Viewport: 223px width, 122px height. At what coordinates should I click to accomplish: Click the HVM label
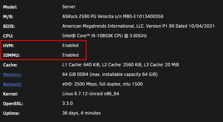(x=9, y=46)
